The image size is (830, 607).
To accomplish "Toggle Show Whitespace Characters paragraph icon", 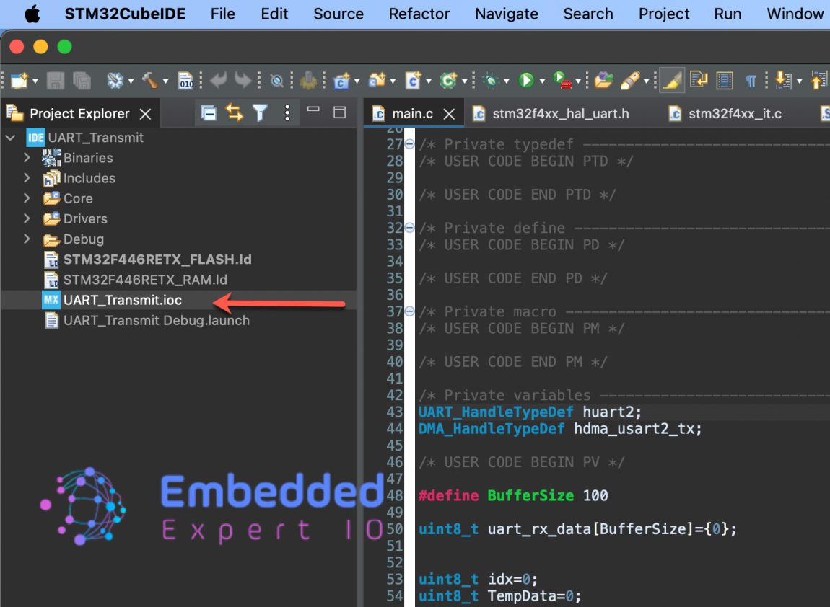I will 751,81.
